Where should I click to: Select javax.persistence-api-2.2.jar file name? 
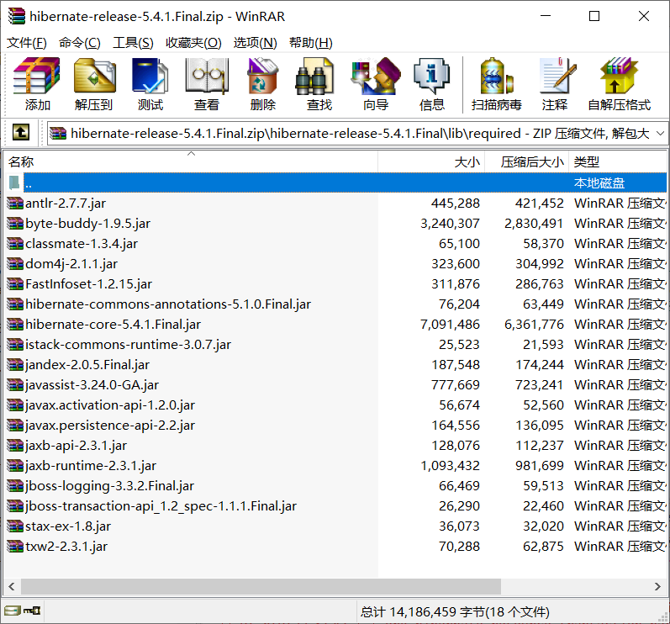(x=110, y=426)
